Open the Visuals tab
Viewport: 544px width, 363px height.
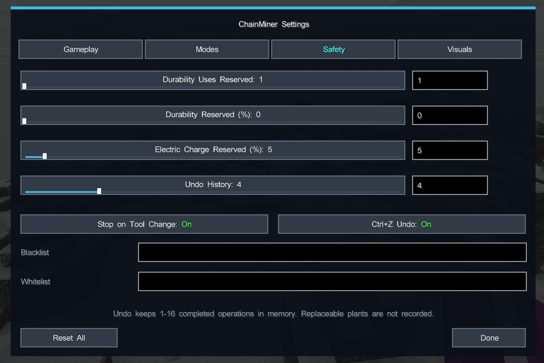click(460, 49)
